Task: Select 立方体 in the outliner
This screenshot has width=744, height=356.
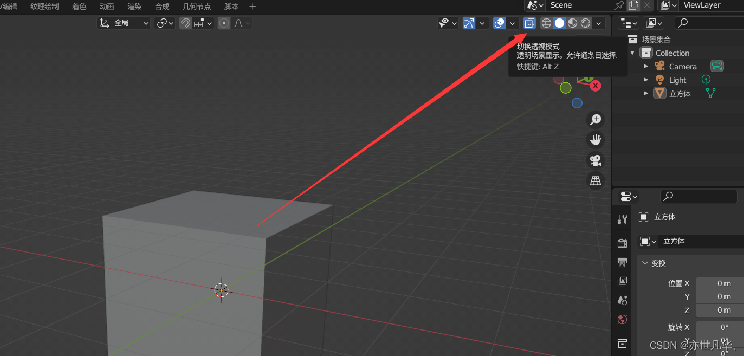Action: [680, 93]
